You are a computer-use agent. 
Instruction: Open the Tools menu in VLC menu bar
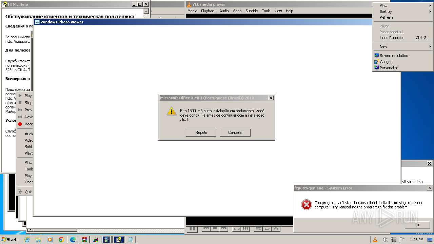[266, 11]
